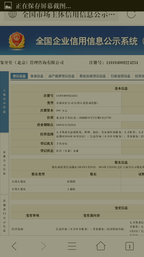Click the 全国企业信用信息公示系统 banner title

[x=87, y=41]
